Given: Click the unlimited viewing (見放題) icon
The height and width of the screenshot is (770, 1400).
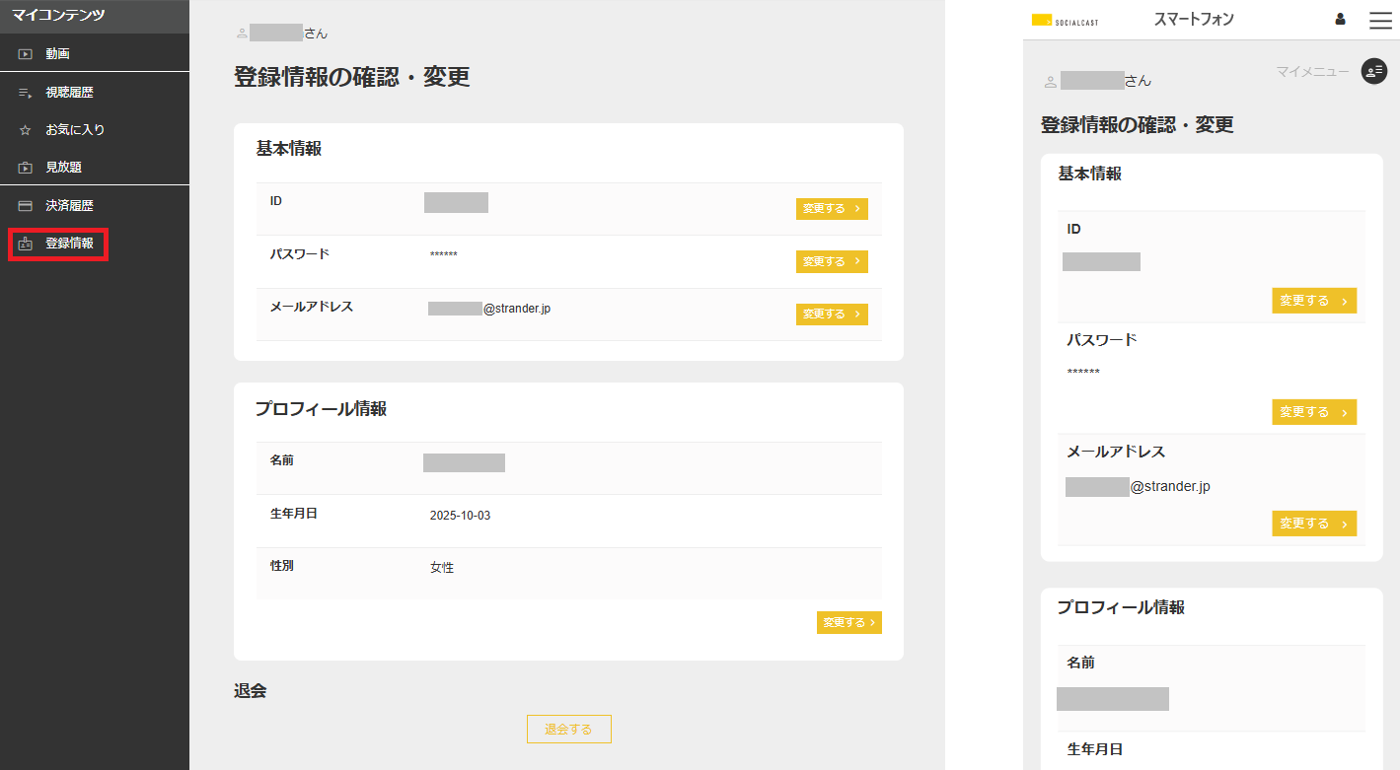Looking at the screenshot, I should tap(26, 169).
